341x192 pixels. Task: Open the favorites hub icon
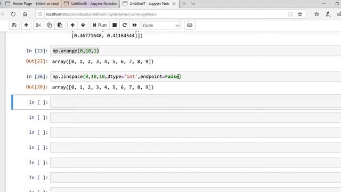point(316,14)
